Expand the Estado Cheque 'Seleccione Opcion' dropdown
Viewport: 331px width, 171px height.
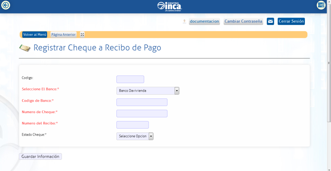click(x=134, y=136)
